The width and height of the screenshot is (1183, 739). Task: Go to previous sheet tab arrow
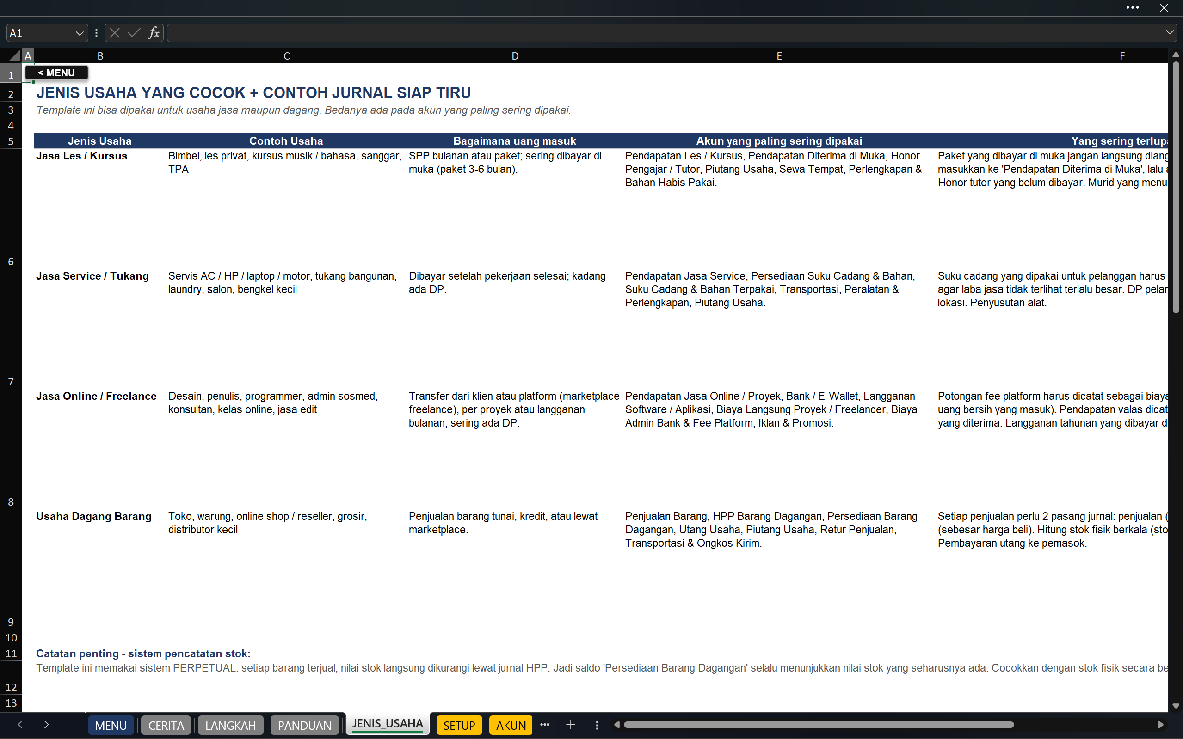(20, 725)
